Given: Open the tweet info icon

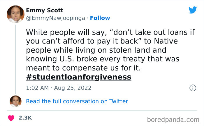Looking at the screenshot, I should 192,88.
